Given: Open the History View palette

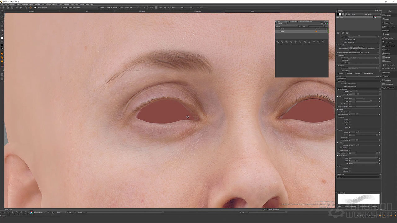Looking at the screenshot, I should point(389,23).
